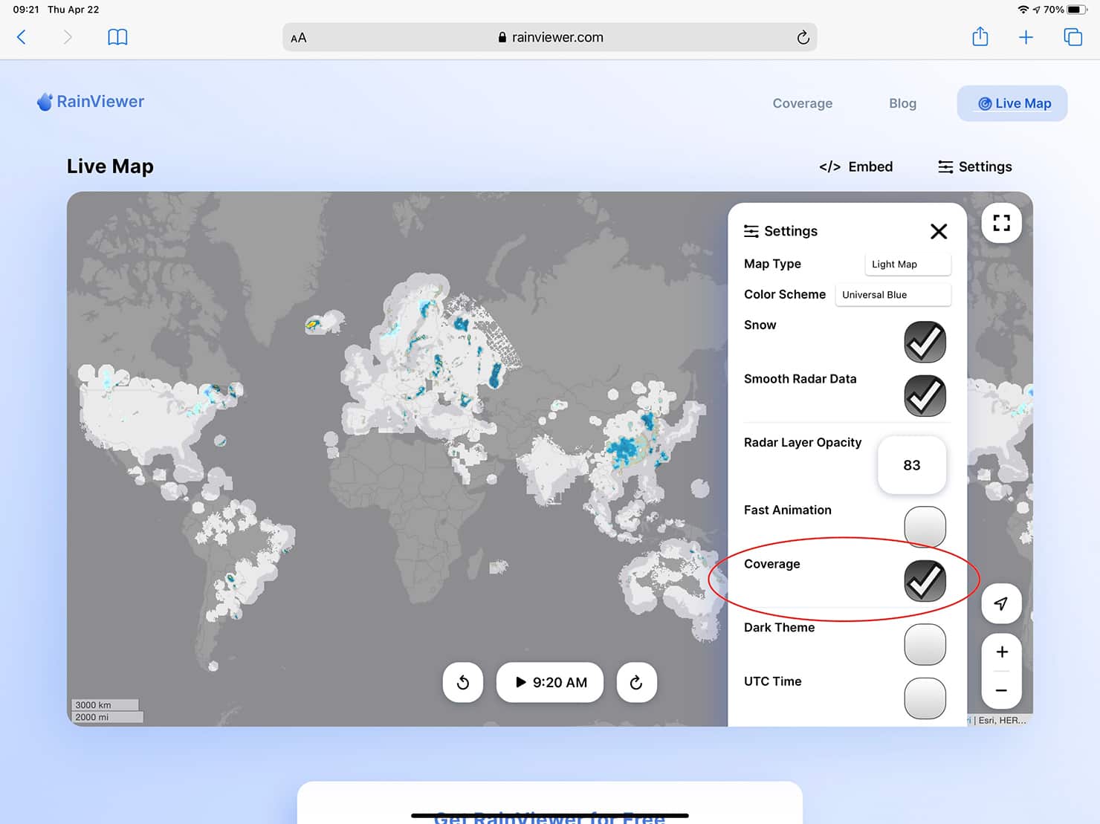
Task: Open the Map Type dropdown
Action: (907, 265)
